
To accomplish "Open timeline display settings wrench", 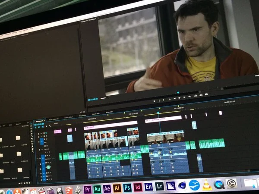I will pos(50,126).
